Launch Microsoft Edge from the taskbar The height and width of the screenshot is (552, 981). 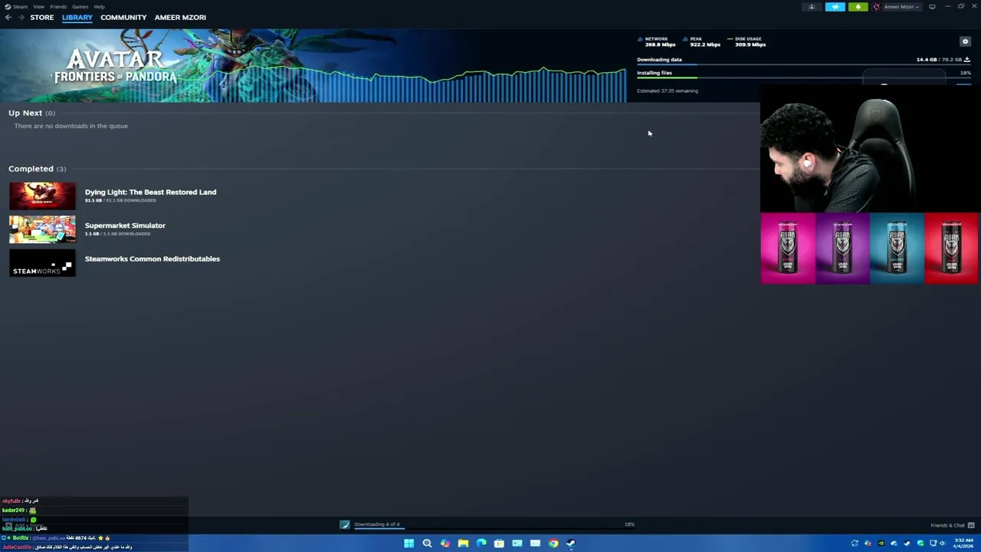(481, 544)
